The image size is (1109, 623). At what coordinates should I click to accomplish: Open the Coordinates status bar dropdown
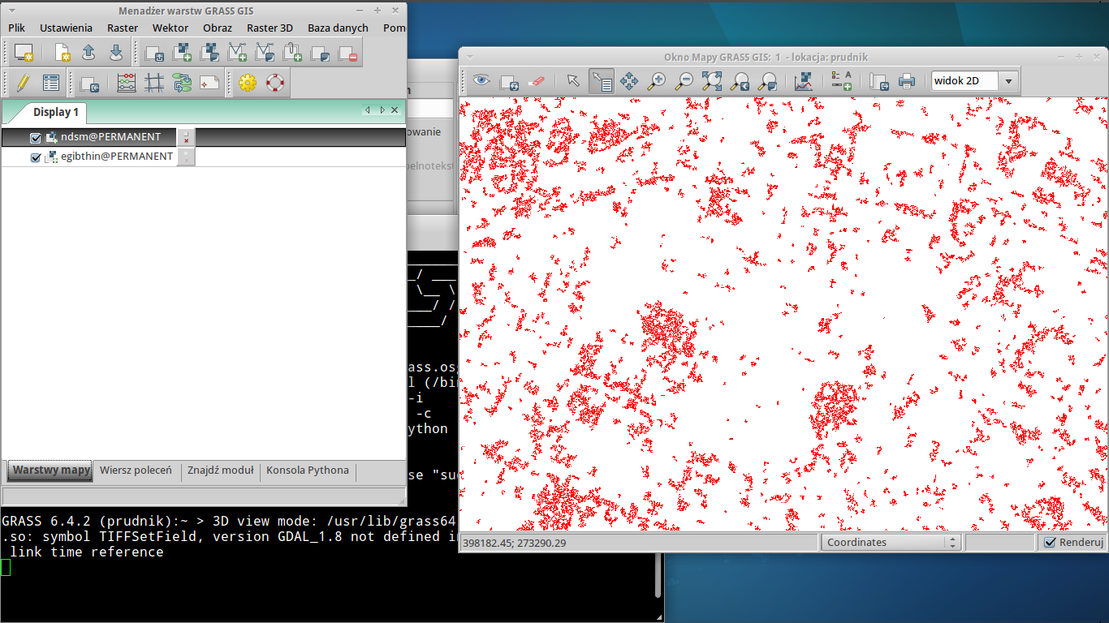891,542
